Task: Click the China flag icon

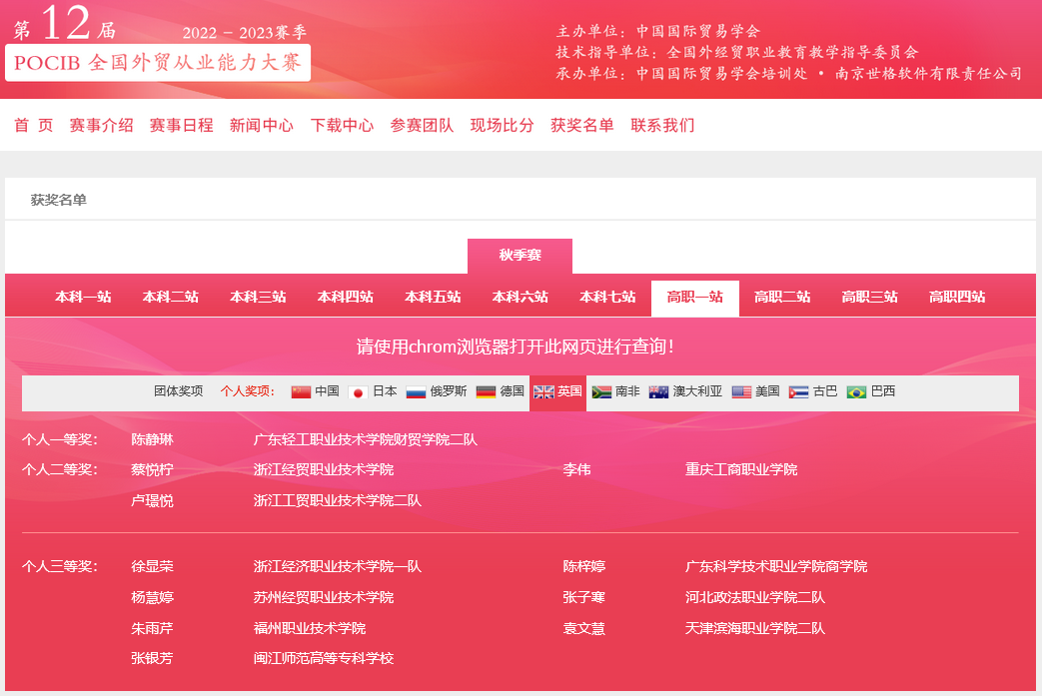Action: (301, 392)
